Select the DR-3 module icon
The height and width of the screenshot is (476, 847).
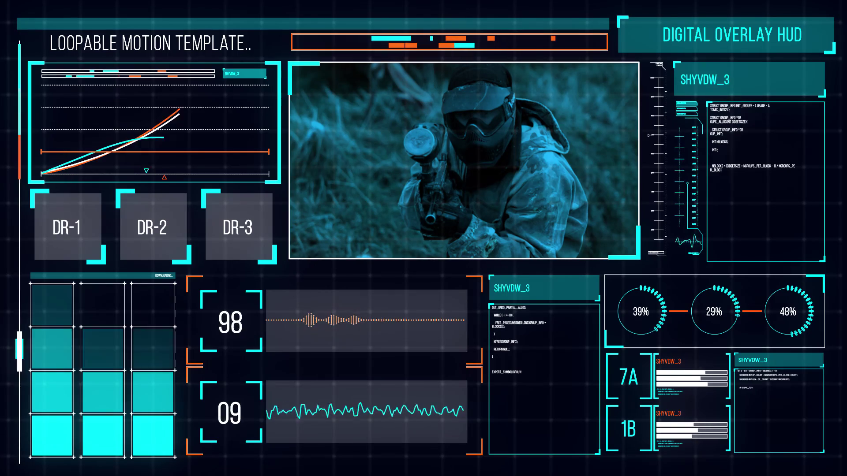pos(239,226)
